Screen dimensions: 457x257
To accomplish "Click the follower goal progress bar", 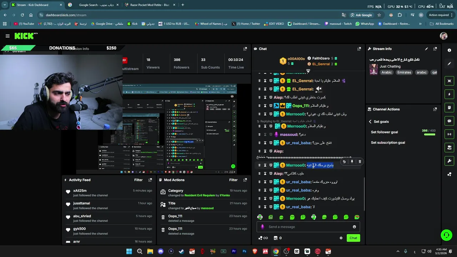I will click(430, 135).
